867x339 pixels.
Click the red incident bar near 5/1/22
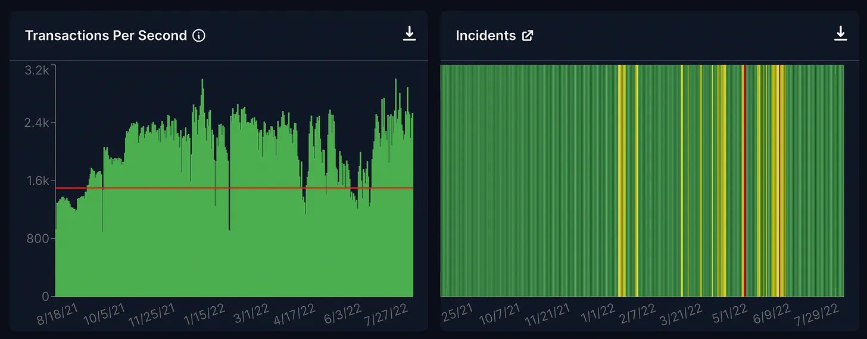tap(744, 181)
